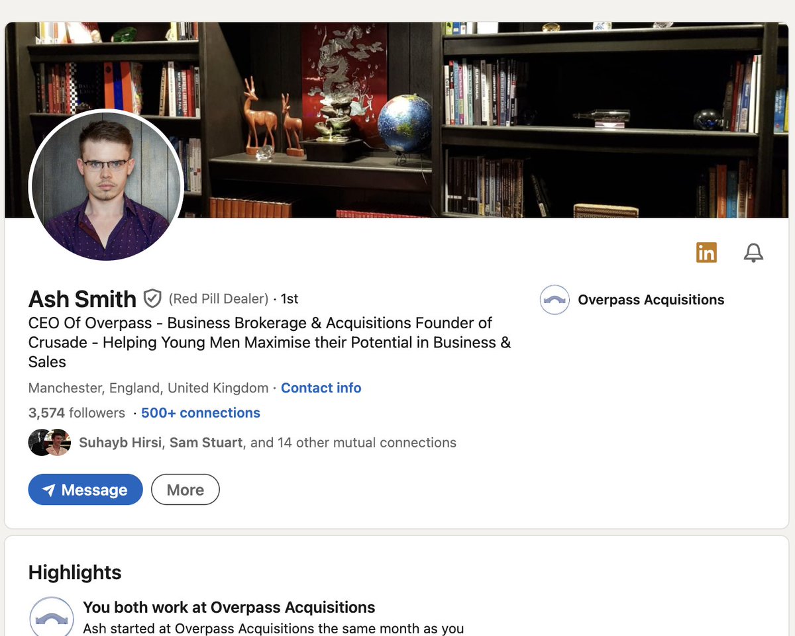Open the More actions button
The width and height of the screenshot is (795, 636).
[185, 490]
